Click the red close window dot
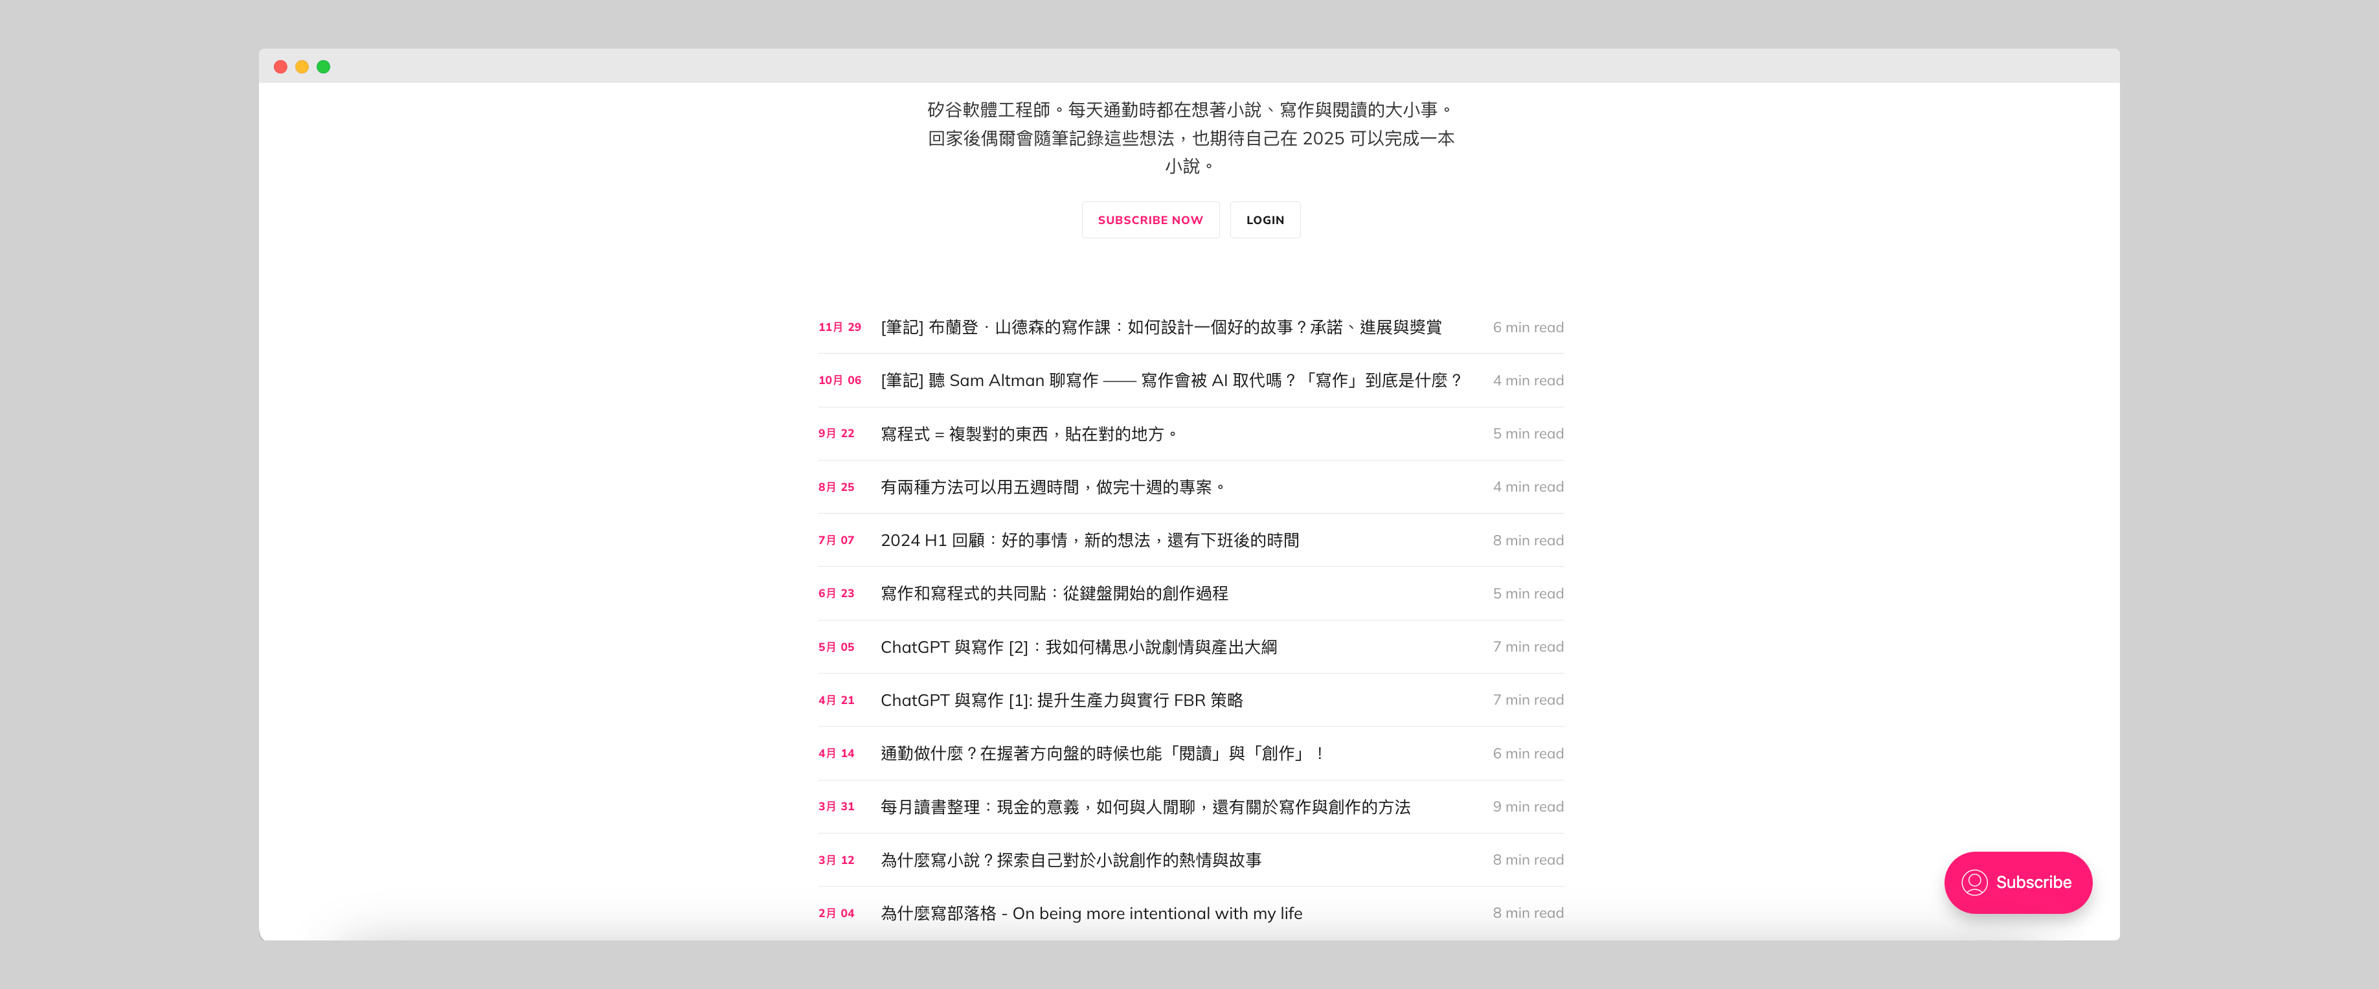Image resolution: width=2379 pixels, height=989 pixels. [281, 67]
